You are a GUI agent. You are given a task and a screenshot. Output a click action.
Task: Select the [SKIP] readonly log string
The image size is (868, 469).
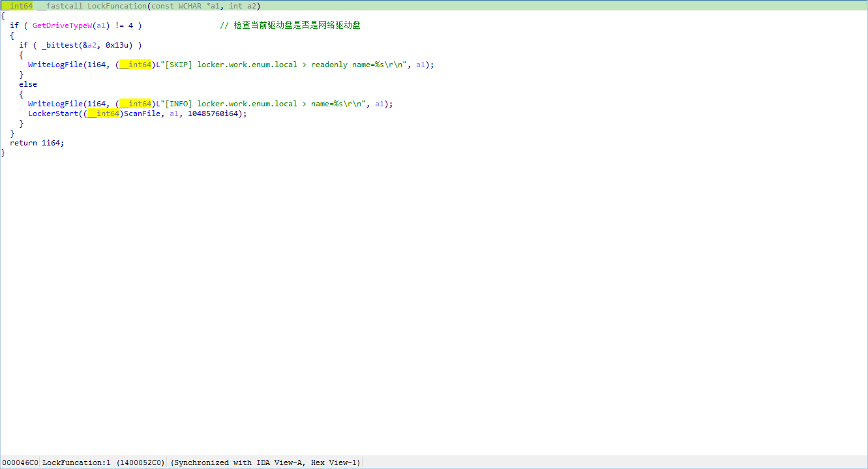pyautogui.click(x=280, y=65)
